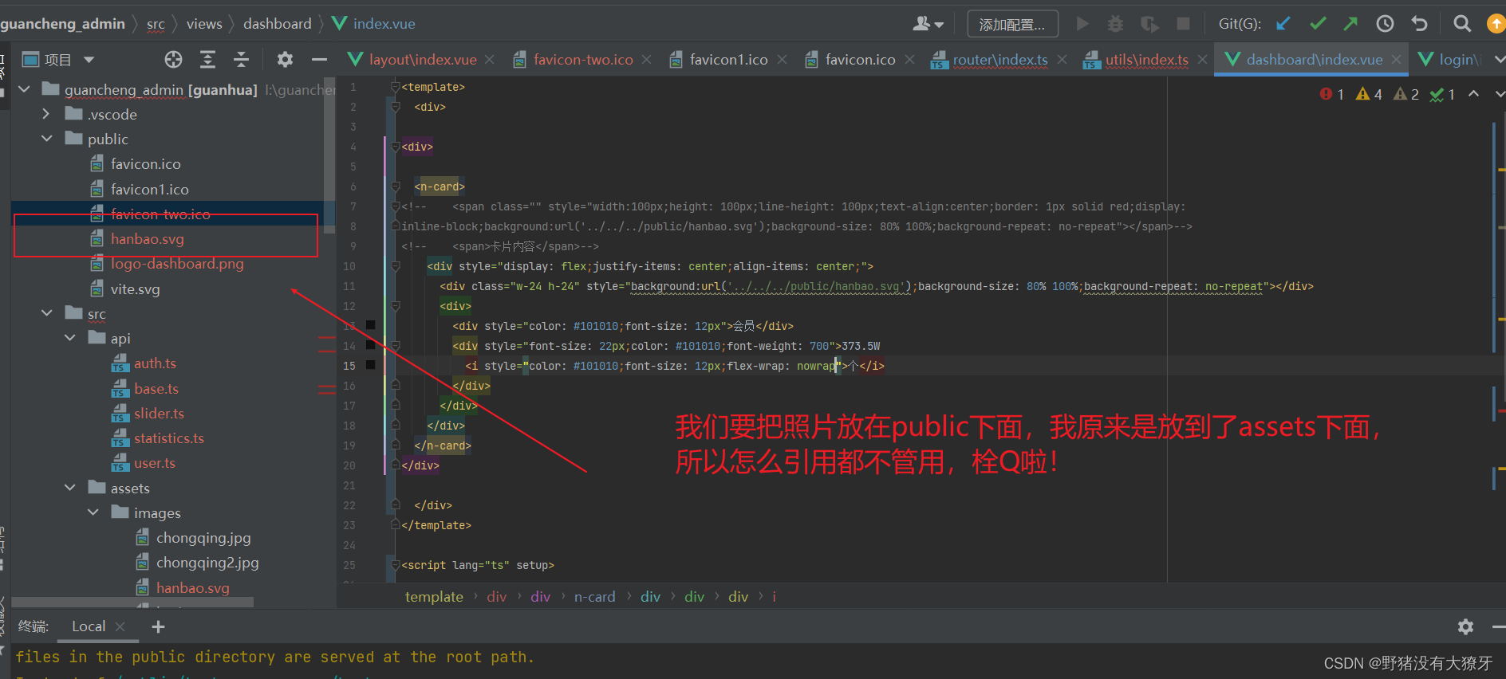Click the Git push arrow
This screenshot has height=679, width=1506.
pyautogui.click(x=1350, y=24)
